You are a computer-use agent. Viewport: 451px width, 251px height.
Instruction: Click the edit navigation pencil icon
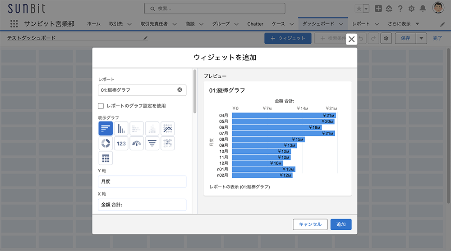pyautogui.click(x=442, y=24)
